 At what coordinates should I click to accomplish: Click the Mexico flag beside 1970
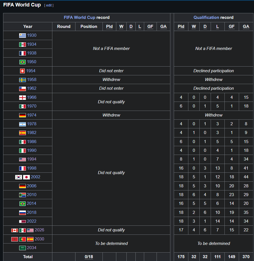click(x=23, y=106)
